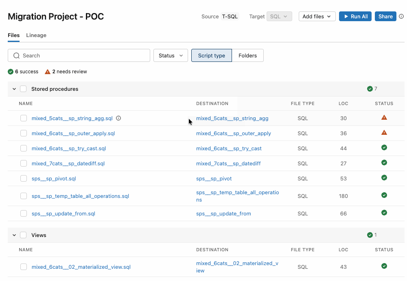Group by Folders

pos(247,55)
